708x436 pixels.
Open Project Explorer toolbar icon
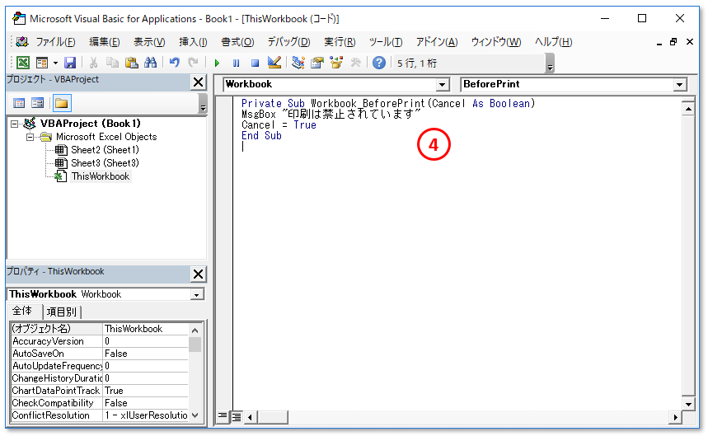click(x=298, y=63)
